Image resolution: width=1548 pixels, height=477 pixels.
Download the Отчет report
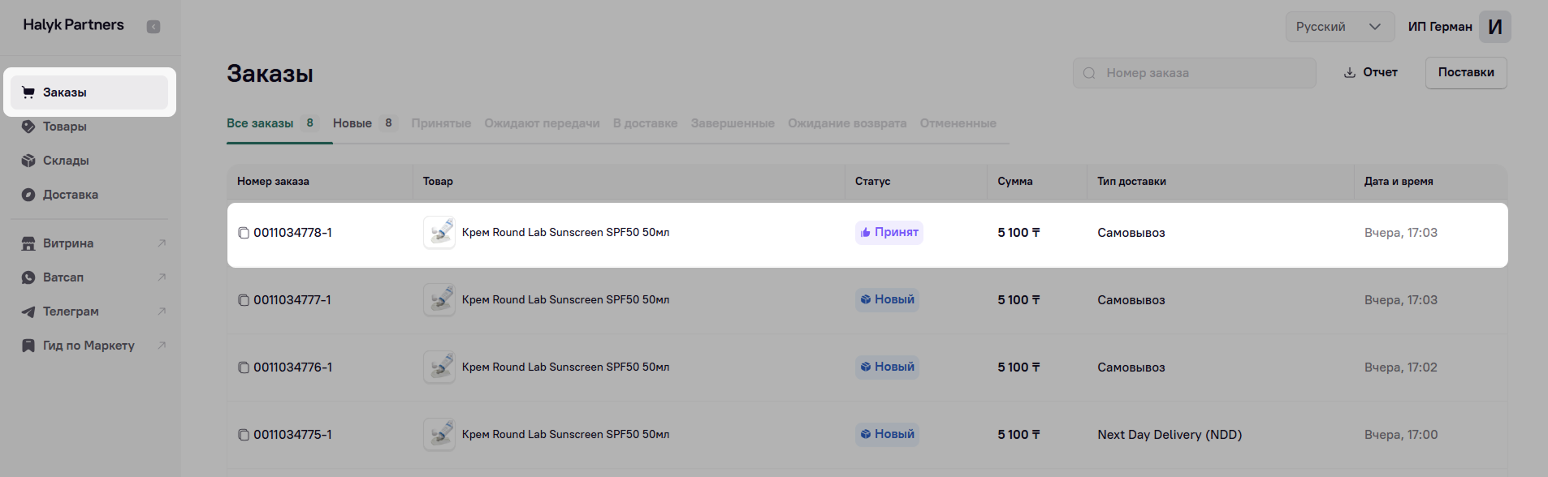click(1370, 72)
